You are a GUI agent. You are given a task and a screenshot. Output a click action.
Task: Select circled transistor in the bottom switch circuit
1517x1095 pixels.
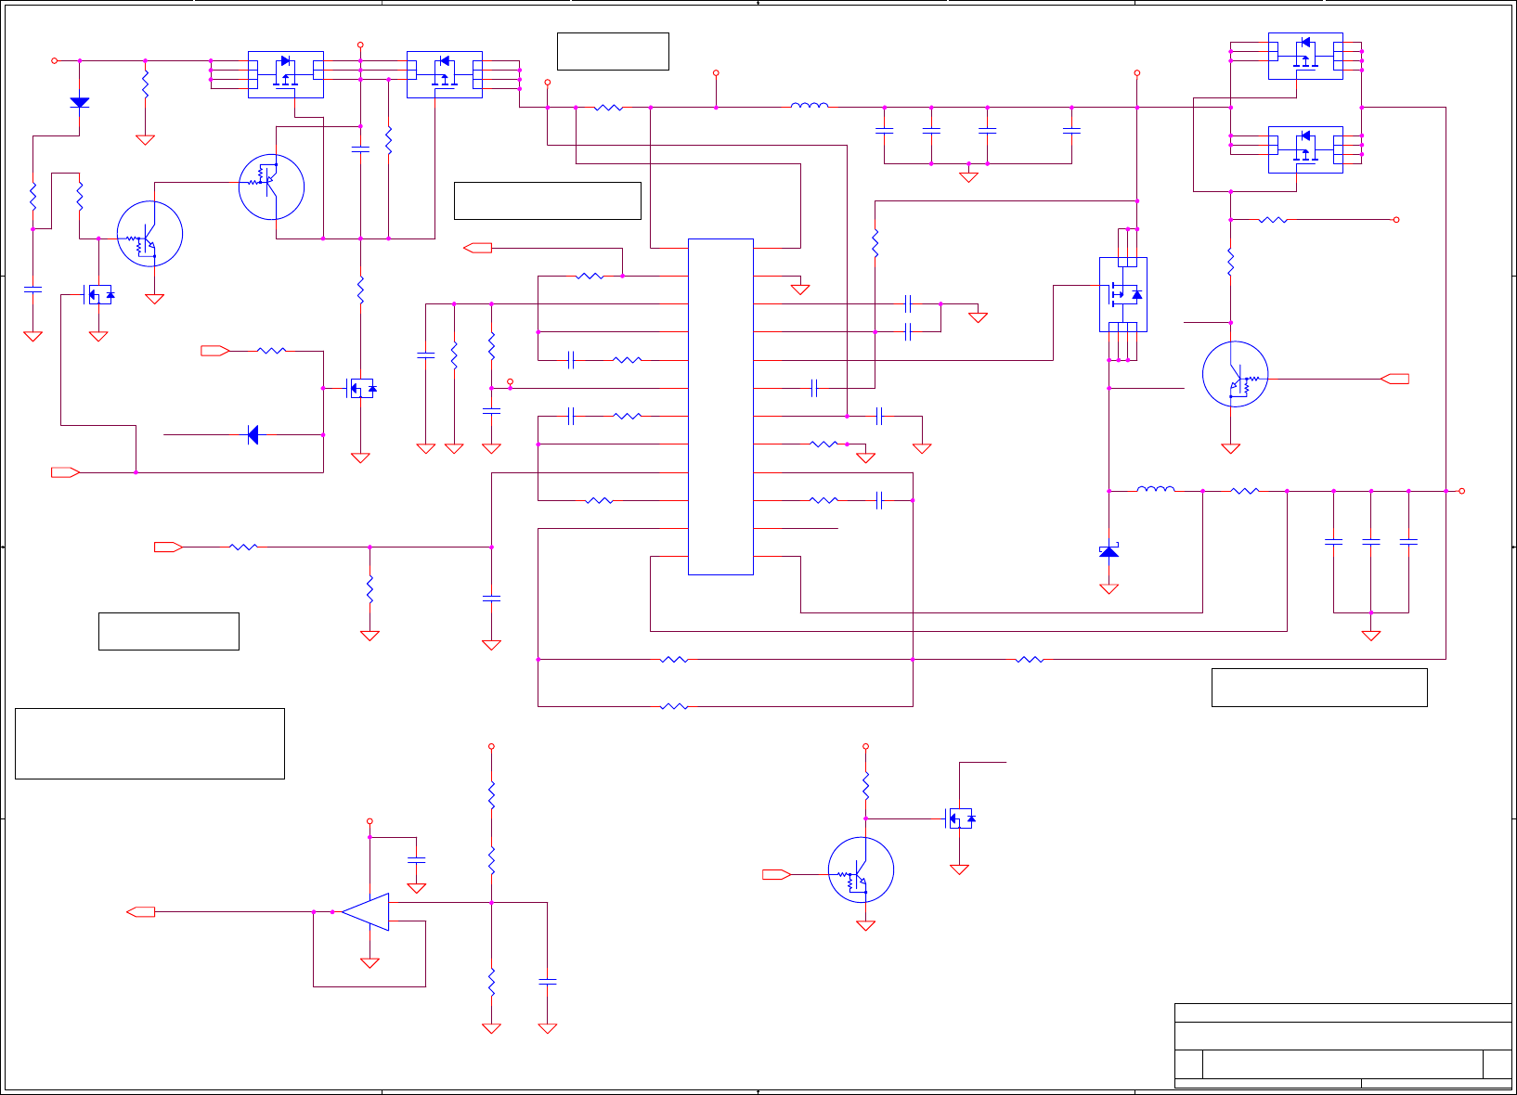coord(861,870)
